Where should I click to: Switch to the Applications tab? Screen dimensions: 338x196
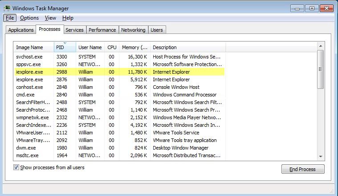(x=21, y=30)
